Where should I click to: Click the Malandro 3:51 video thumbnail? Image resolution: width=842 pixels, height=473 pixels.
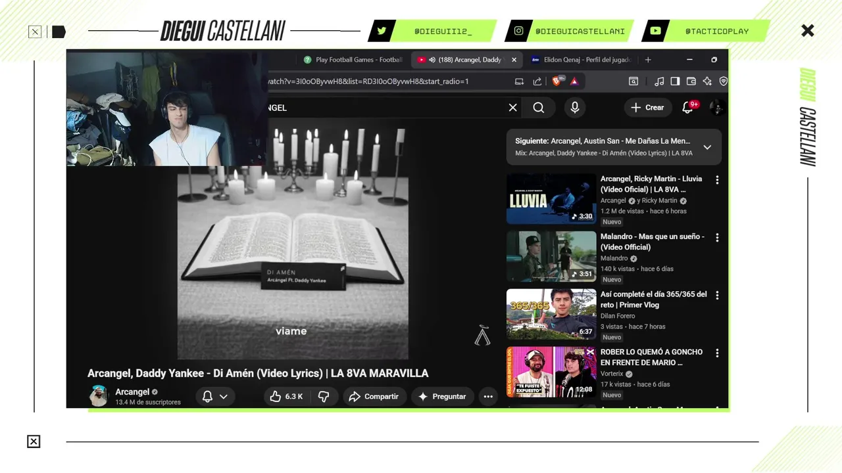coord(551,257)
